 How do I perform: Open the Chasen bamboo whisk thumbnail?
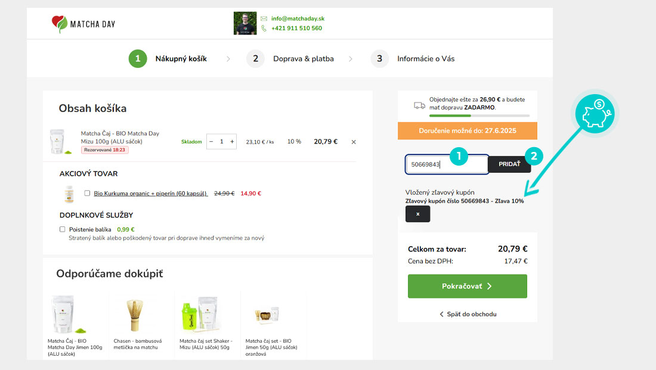[136, 315]
